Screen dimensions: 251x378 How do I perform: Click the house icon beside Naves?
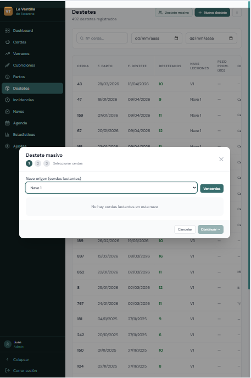[8, 111]
